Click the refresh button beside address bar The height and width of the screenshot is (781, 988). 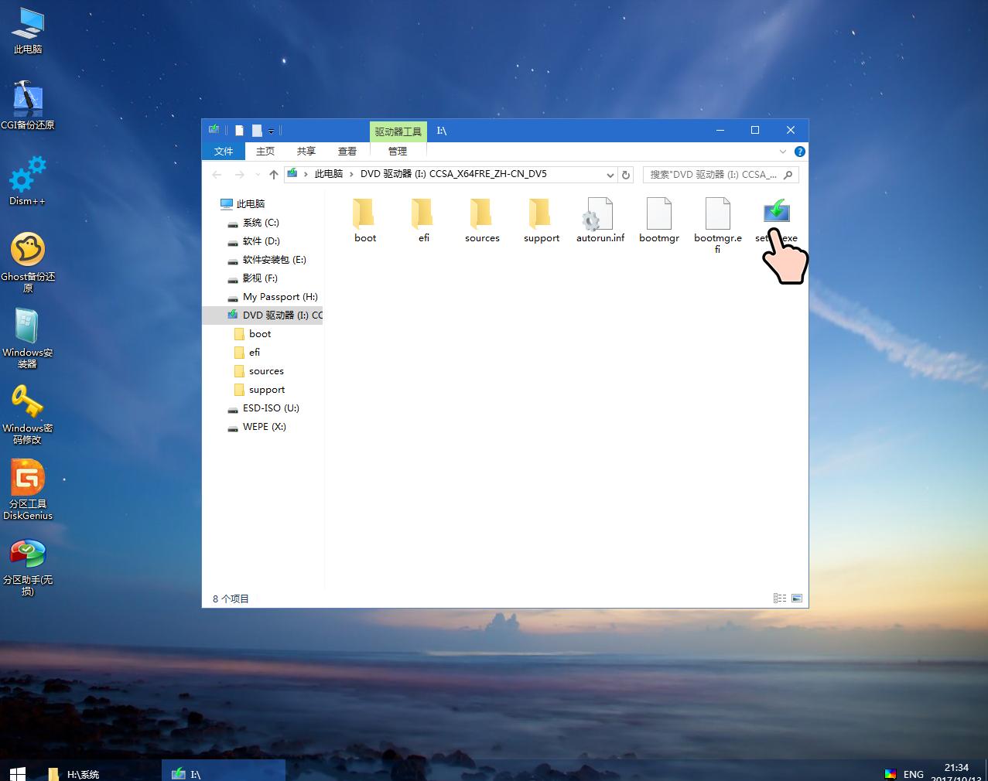(x=627, y=175)
